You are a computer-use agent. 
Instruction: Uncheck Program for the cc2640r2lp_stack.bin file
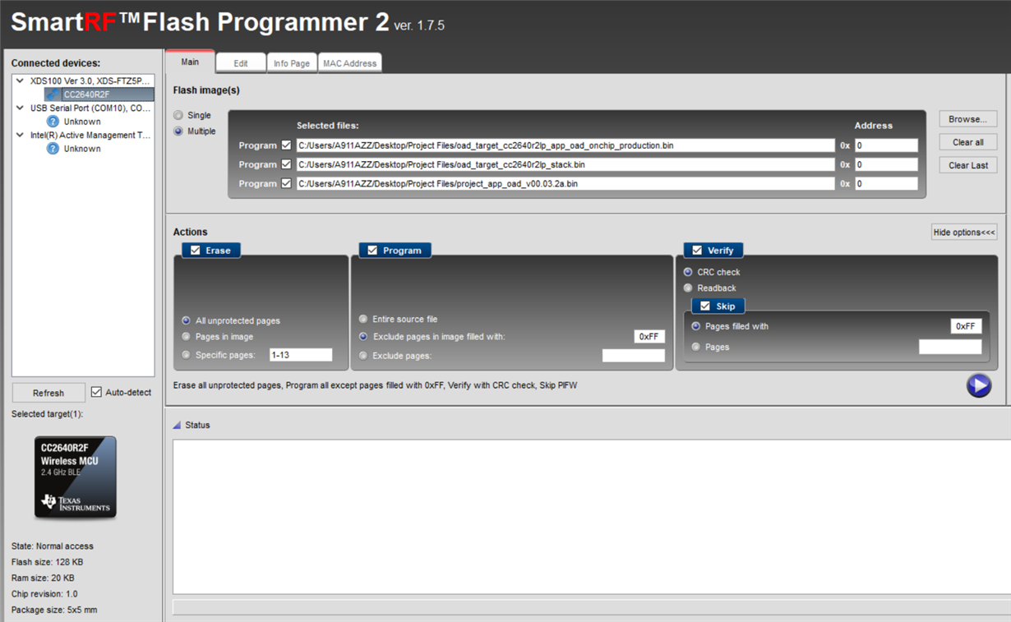[286, 164]
